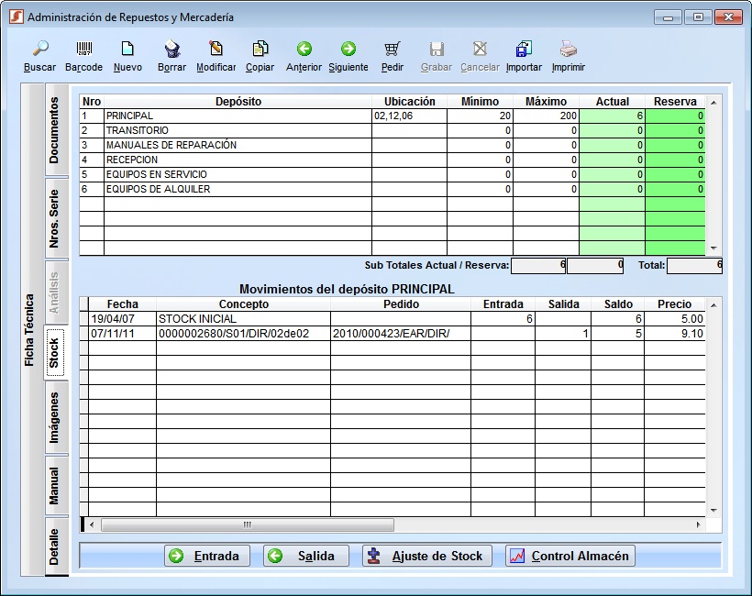This screenshot has height=596, width=752.
Task: Open Control Almacén
Action: [570, 556]
